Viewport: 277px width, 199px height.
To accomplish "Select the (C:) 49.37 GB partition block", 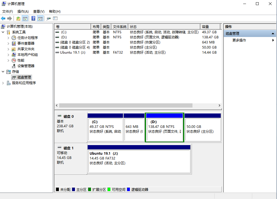I will pos(105,127).
